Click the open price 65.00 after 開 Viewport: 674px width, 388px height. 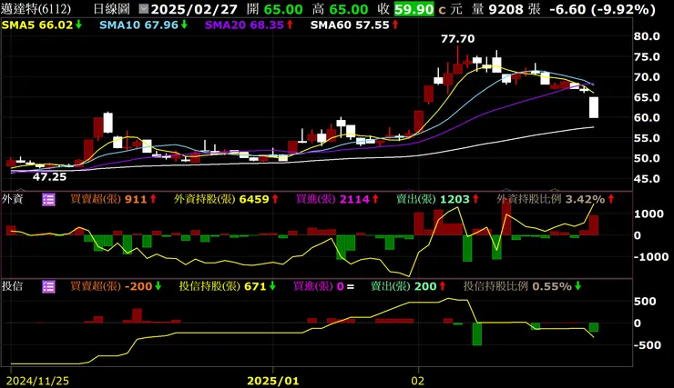click(x=283, y=9)
